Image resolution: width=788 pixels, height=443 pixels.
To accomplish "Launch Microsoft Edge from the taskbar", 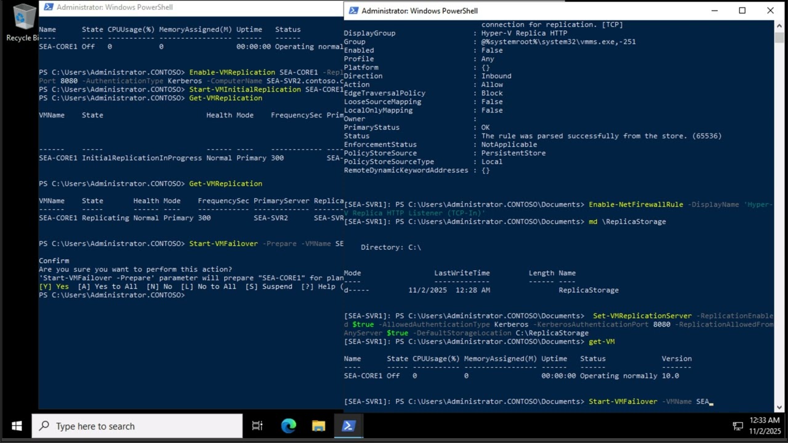I will 288,426.
